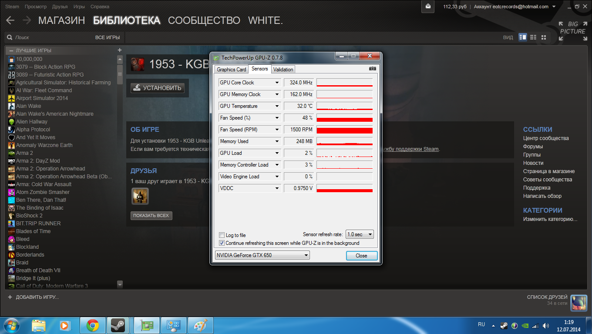Click game list scrollbar down arrow
This screenshot has width=592, height=334.
pos(120,284)
